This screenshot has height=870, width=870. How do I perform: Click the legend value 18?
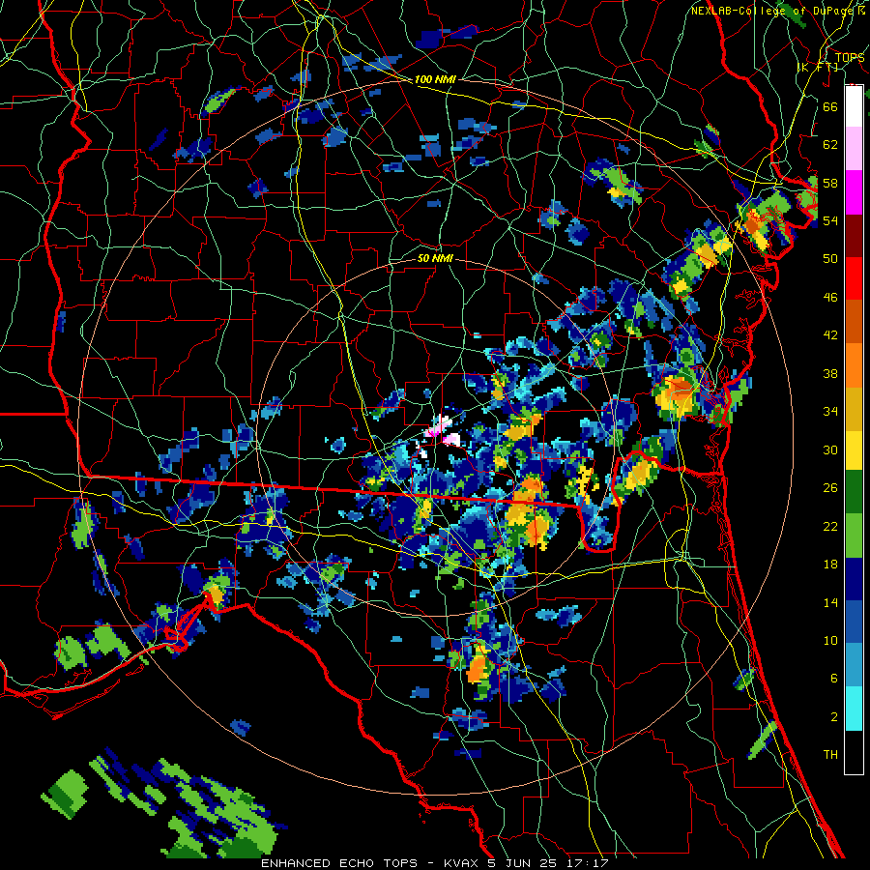pos(830,565)
